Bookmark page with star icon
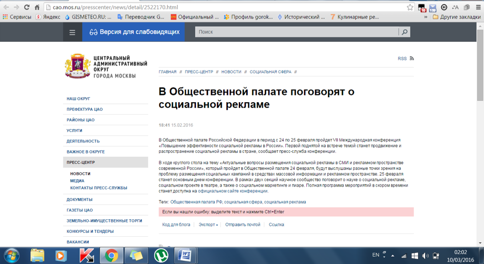This screenshot has height=264, width=484. pos(410,7)
